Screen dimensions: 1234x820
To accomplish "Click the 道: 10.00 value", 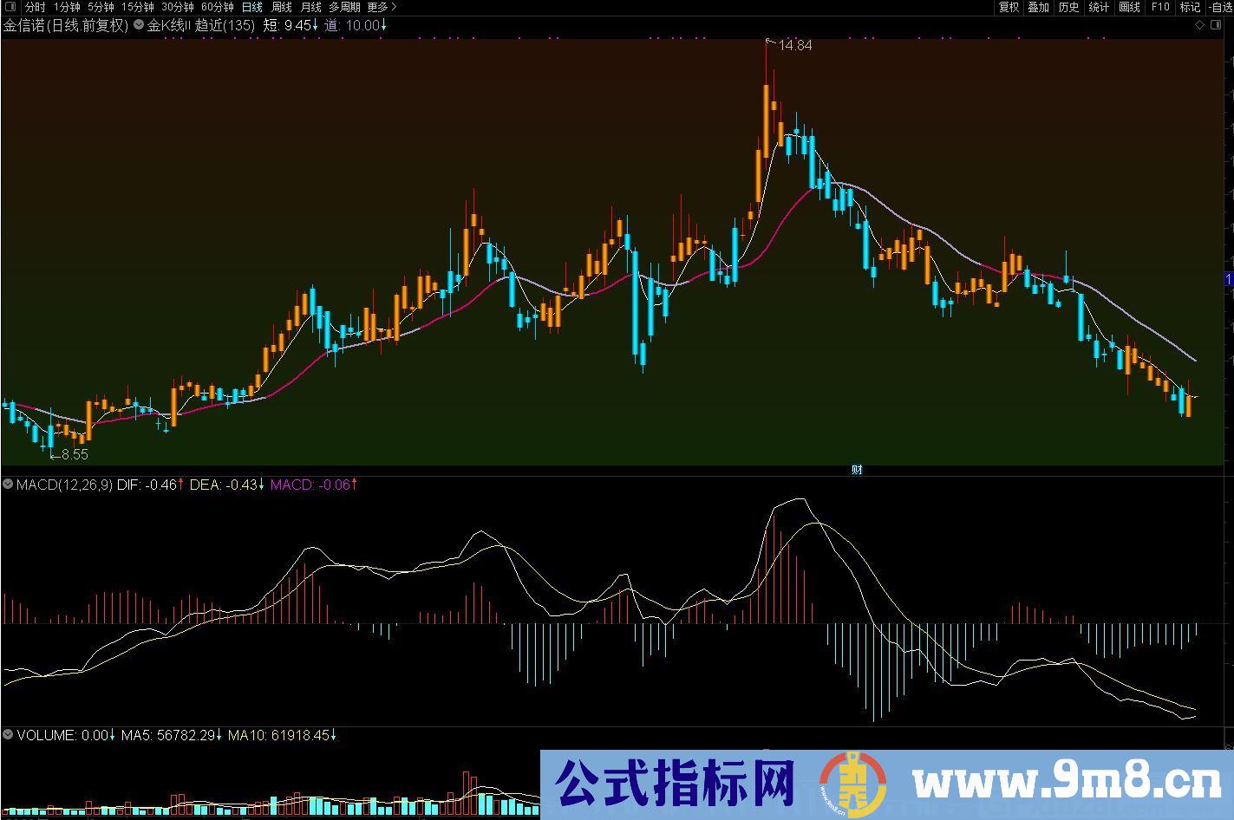I will pyautogui.click(x=356, y=25).
